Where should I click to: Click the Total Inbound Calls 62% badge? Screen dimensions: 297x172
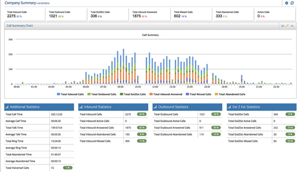pyautogui.click(x=142, y=114)
